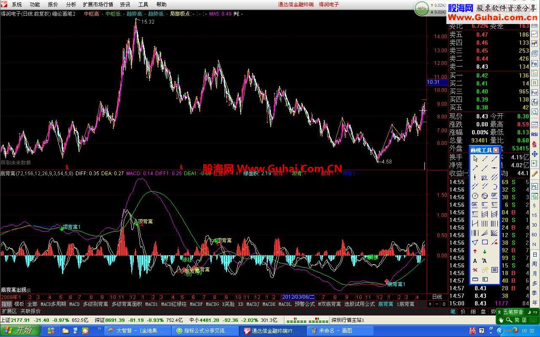Click the red S dollar sidebar icon
540x337 pixels.
535,144
